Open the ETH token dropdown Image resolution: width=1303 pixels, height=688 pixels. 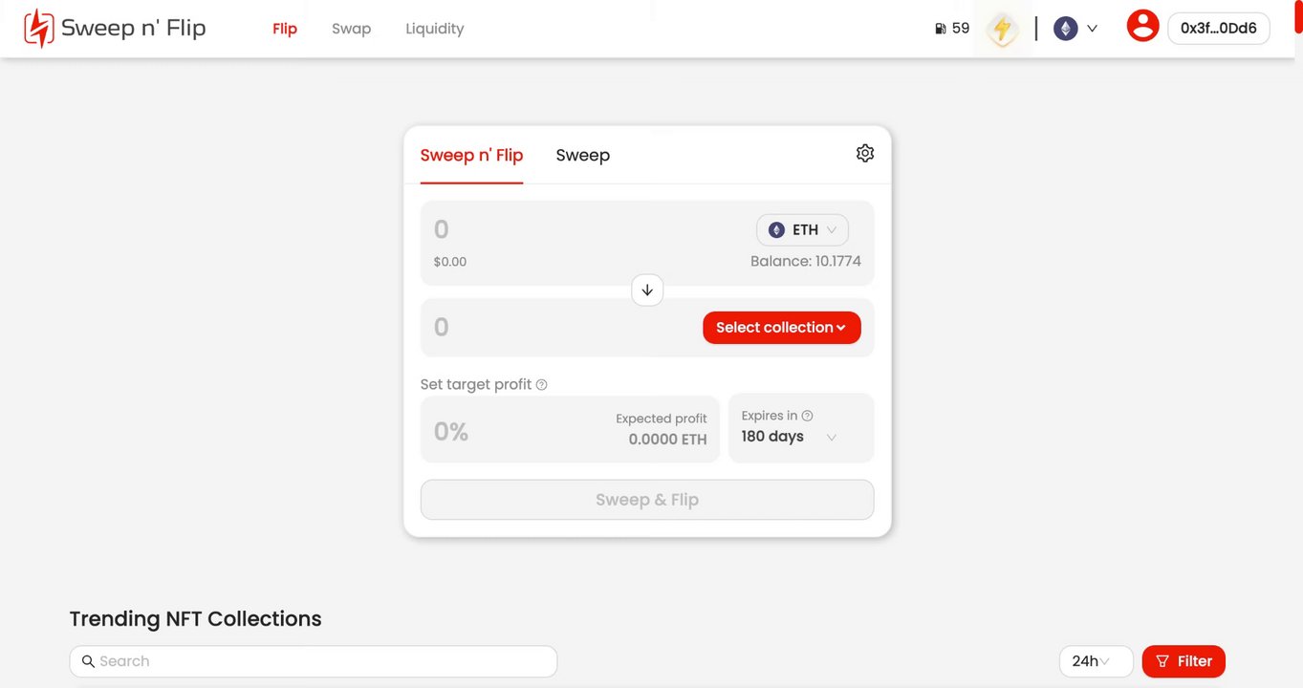click(x=803, y=230)
